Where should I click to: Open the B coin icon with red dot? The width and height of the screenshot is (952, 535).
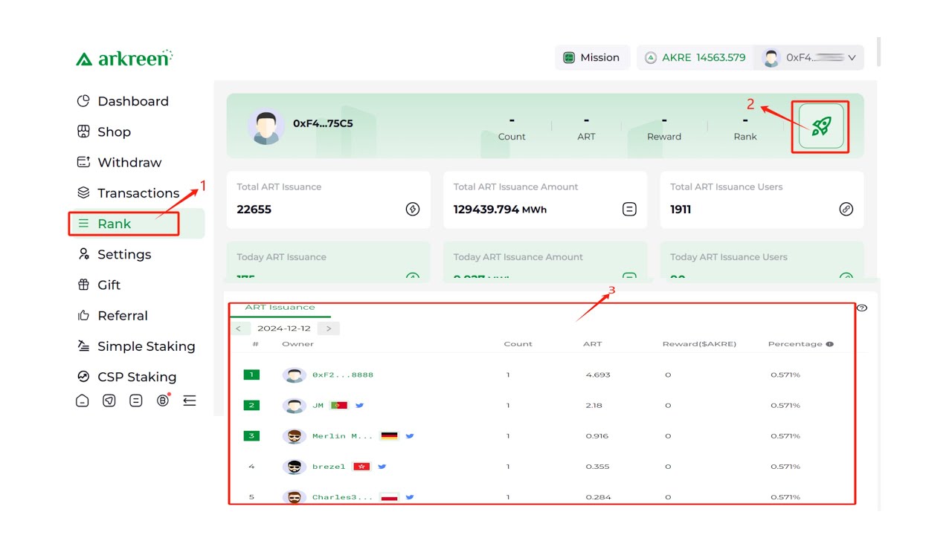click(164, 401)
